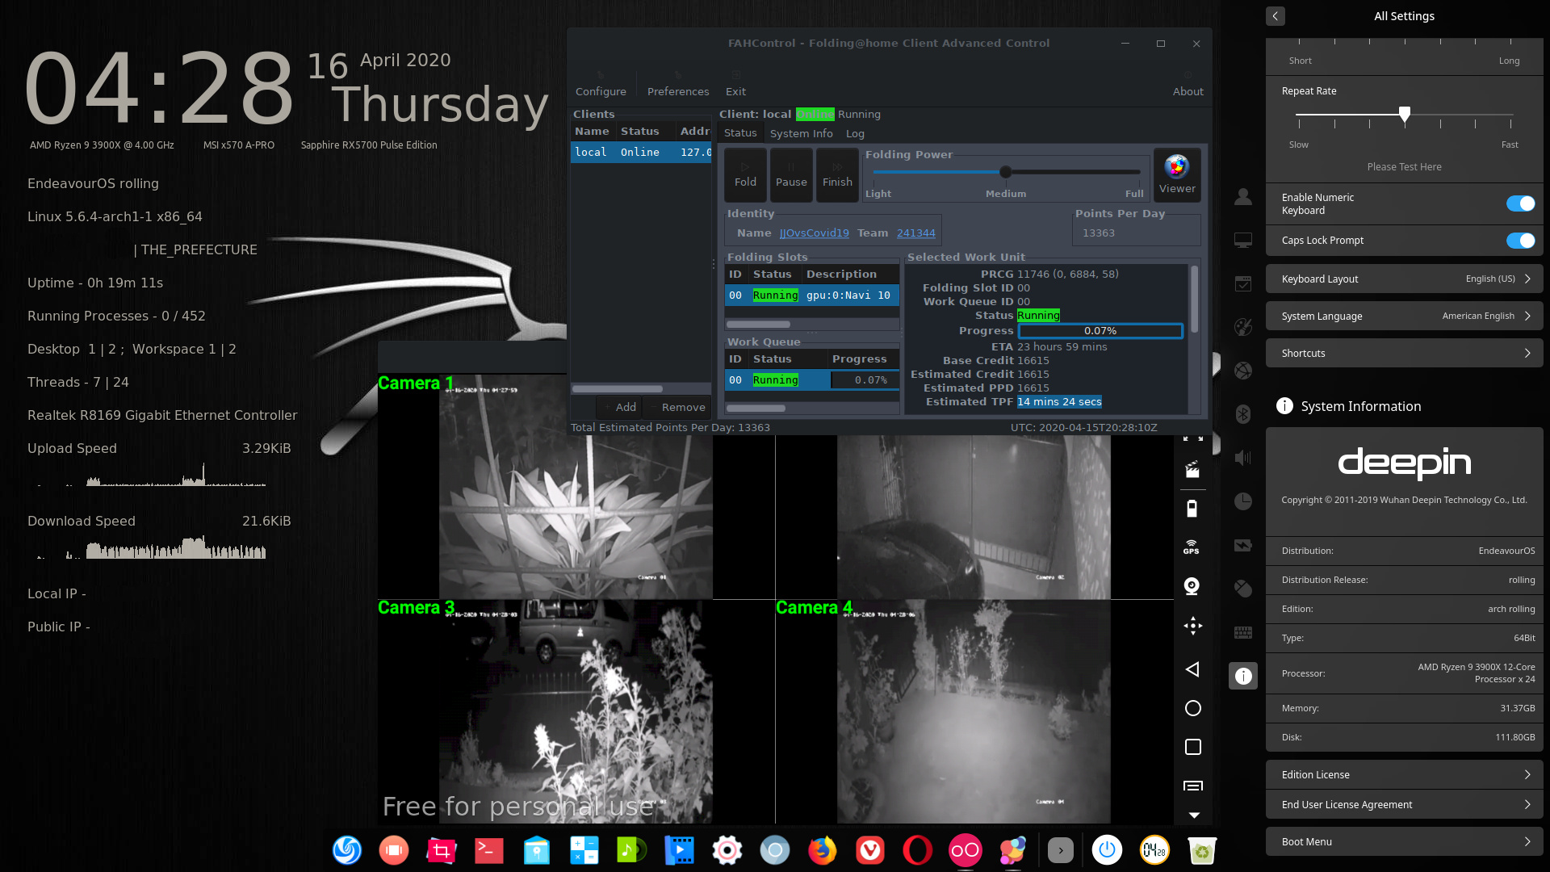Image resolution: width=1550 pixels, height=872 pixels.
Task: Click the Please Test Here input field
Action: tap(1404, 166)
